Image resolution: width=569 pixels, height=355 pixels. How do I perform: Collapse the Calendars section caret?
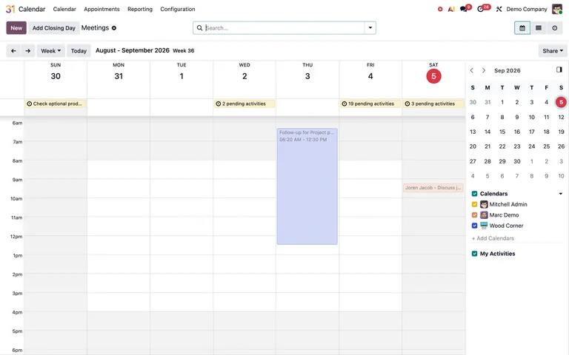pos(561,194)
